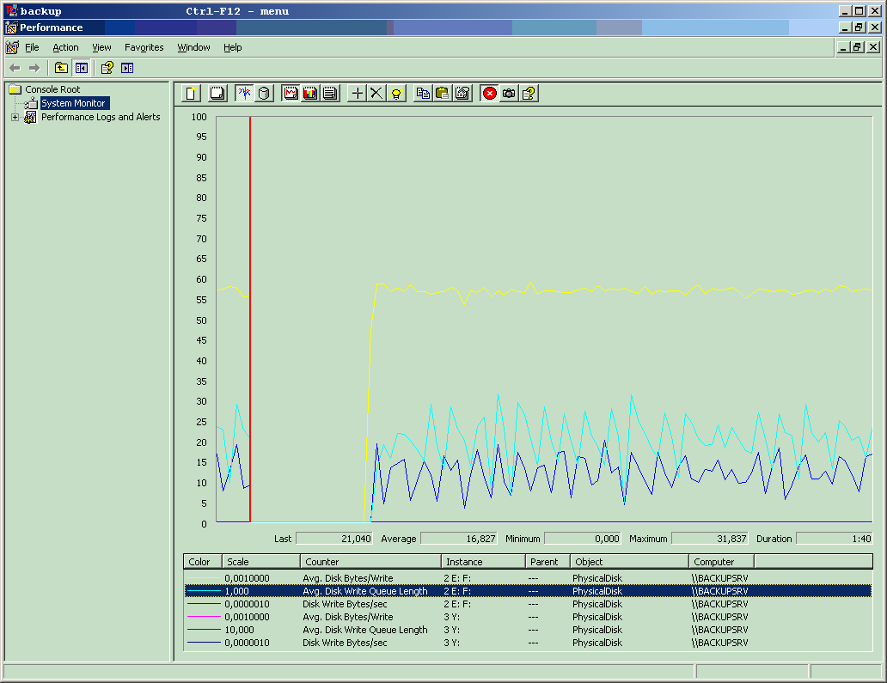Open the Favorites menu
Screen dimensions: 887x683
coord(144,47)
